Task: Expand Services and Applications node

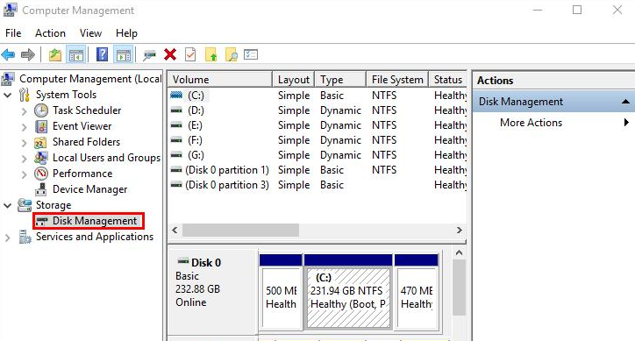Action: (x=7, y=238)
